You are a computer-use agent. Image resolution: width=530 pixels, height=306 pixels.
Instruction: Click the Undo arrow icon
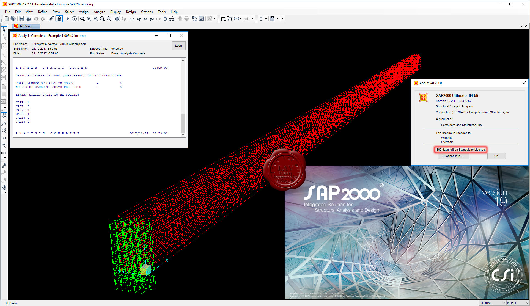pyautogui.click(x=36, y=19)
